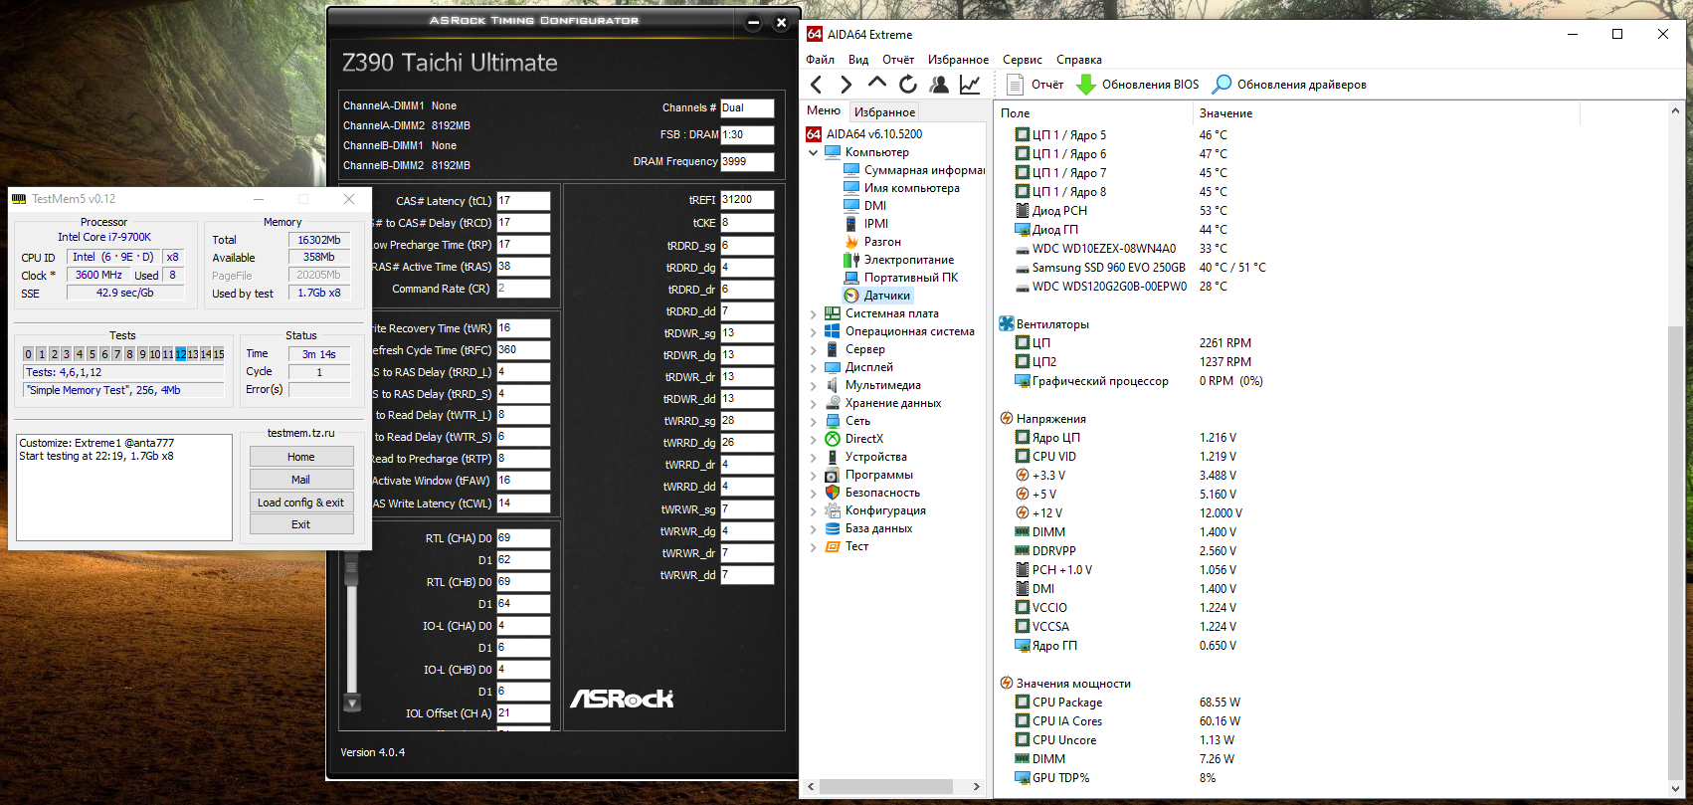
Task: Click the AIDA64 v6.10.5200 root node
Action: pyautogui.click(x=864, y=134)
